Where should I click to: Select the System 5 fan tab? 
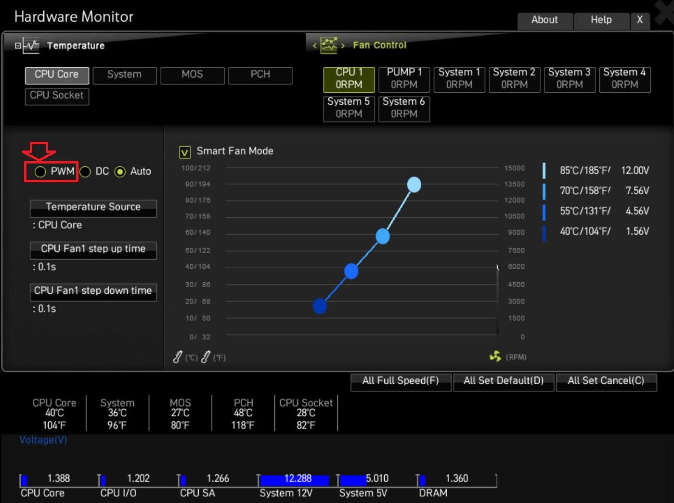(349, 108)
